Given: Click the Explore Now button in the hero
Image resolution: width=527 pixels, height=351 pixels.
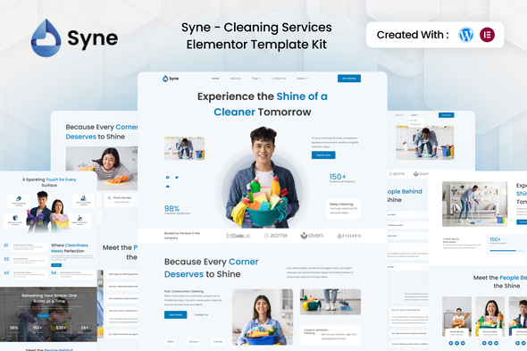Looking at the screenshot, I should click(323, 155).
